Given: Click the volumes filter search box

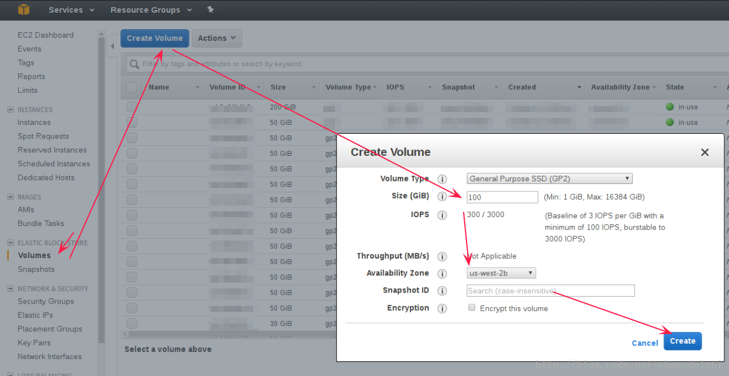Looking at the screenshot, I should pos(427,64).
